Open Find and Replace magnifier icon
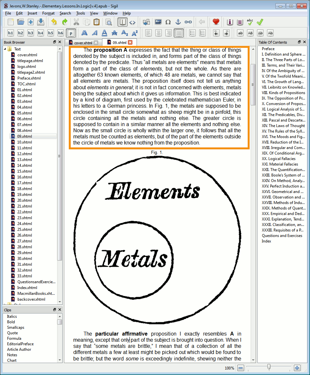The height and width of the screenshot is (375, 310). [x=109, y=22]
